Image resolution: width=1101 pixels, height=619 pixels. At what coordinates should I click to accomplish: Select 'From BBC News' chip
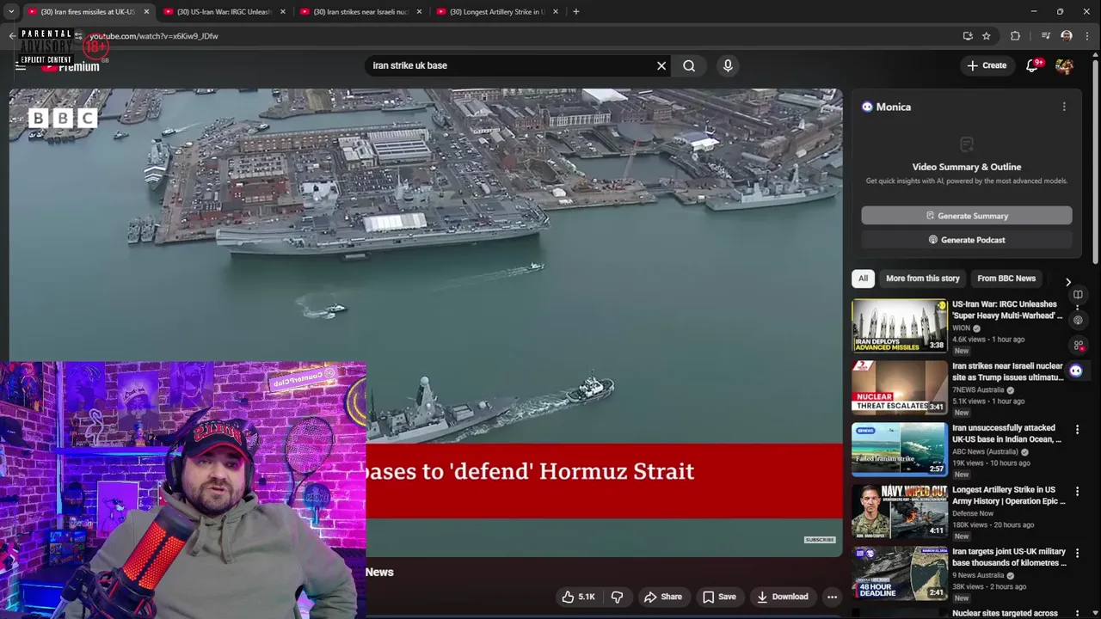1006,279
